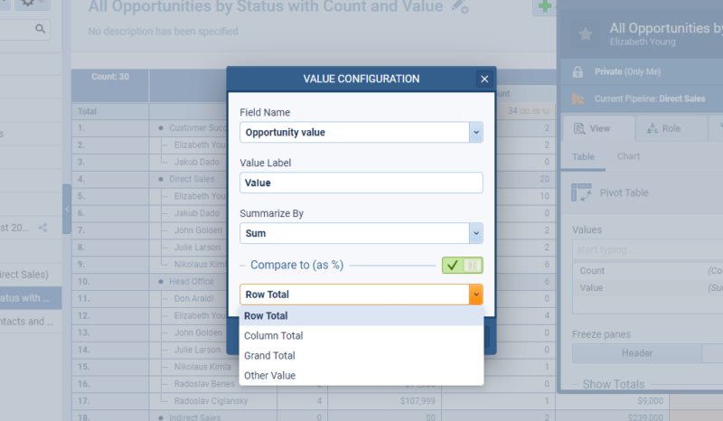Select Row Total option in list
This screenshot has width=723, height=421.
(361, 316)
